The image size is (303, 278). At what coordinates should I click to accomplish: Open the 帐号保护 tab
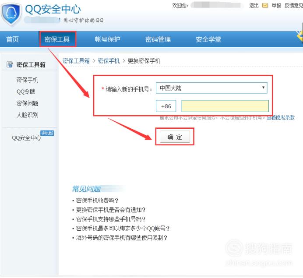click(107, 39)
